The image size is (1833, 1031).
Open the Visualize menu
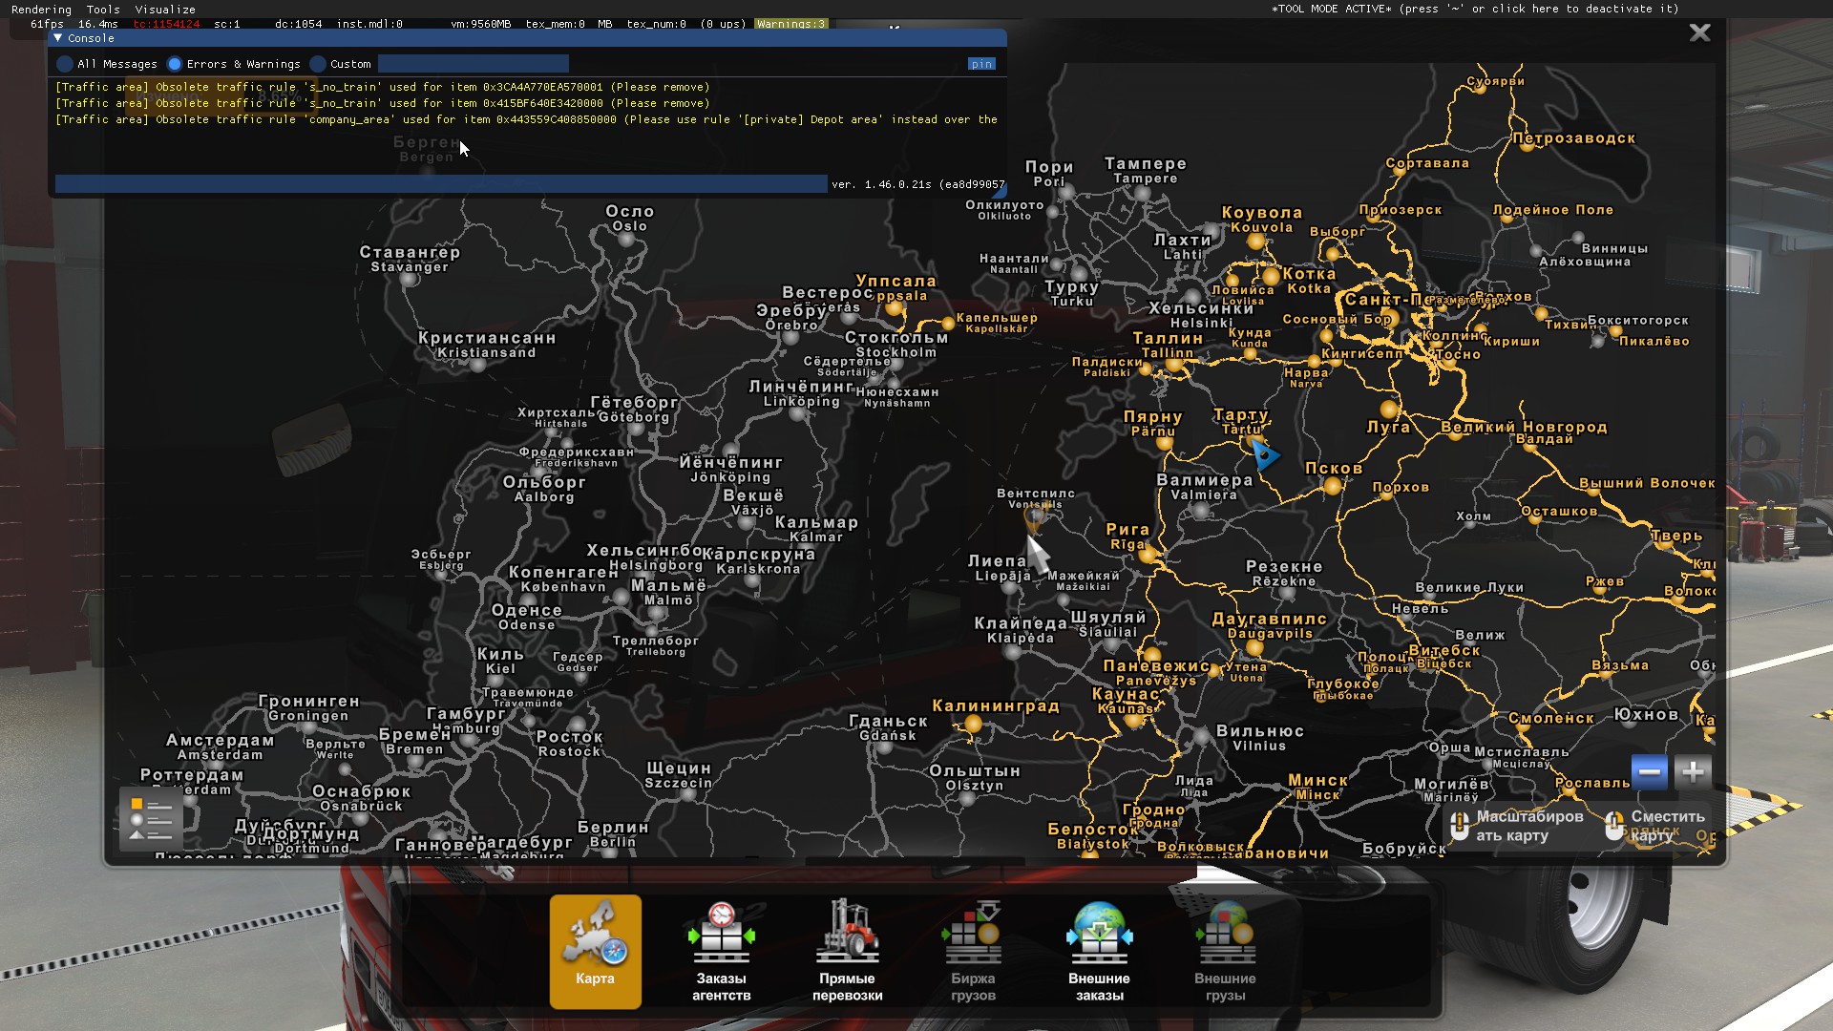pos(165,10)
